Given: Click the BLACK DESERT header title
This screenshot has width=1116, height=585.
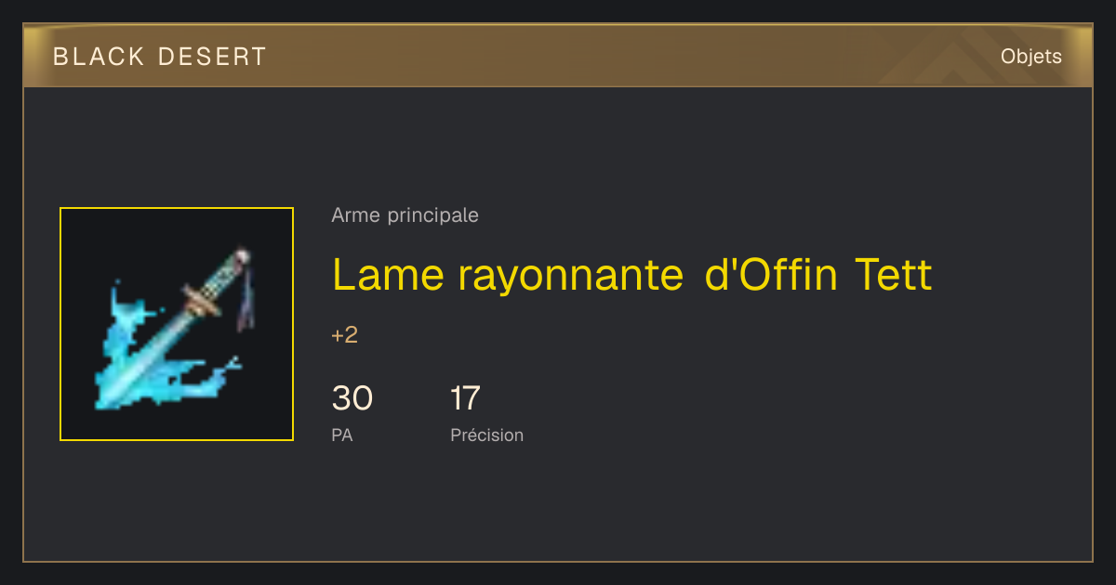Looking at the screenshot, I should [x=160, y=57].
